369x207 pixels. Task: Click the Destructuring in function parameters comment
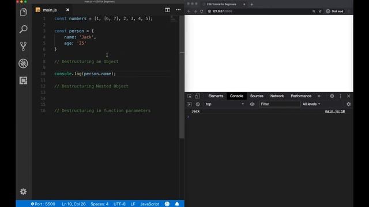point(103,110)
